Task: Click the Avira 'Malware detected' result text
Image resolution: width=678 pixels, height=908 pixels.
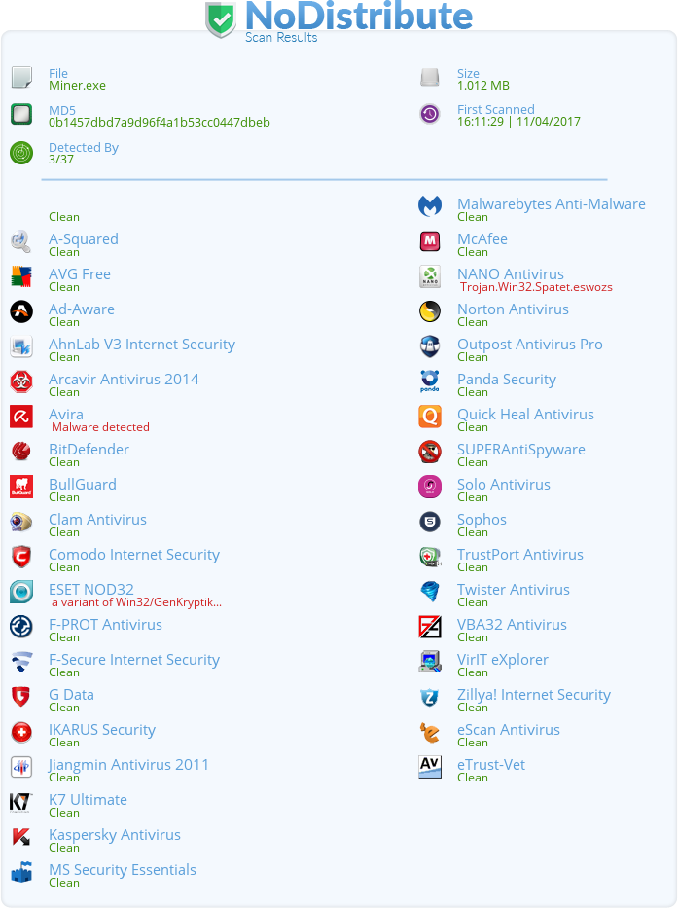Action: [100, 427]
